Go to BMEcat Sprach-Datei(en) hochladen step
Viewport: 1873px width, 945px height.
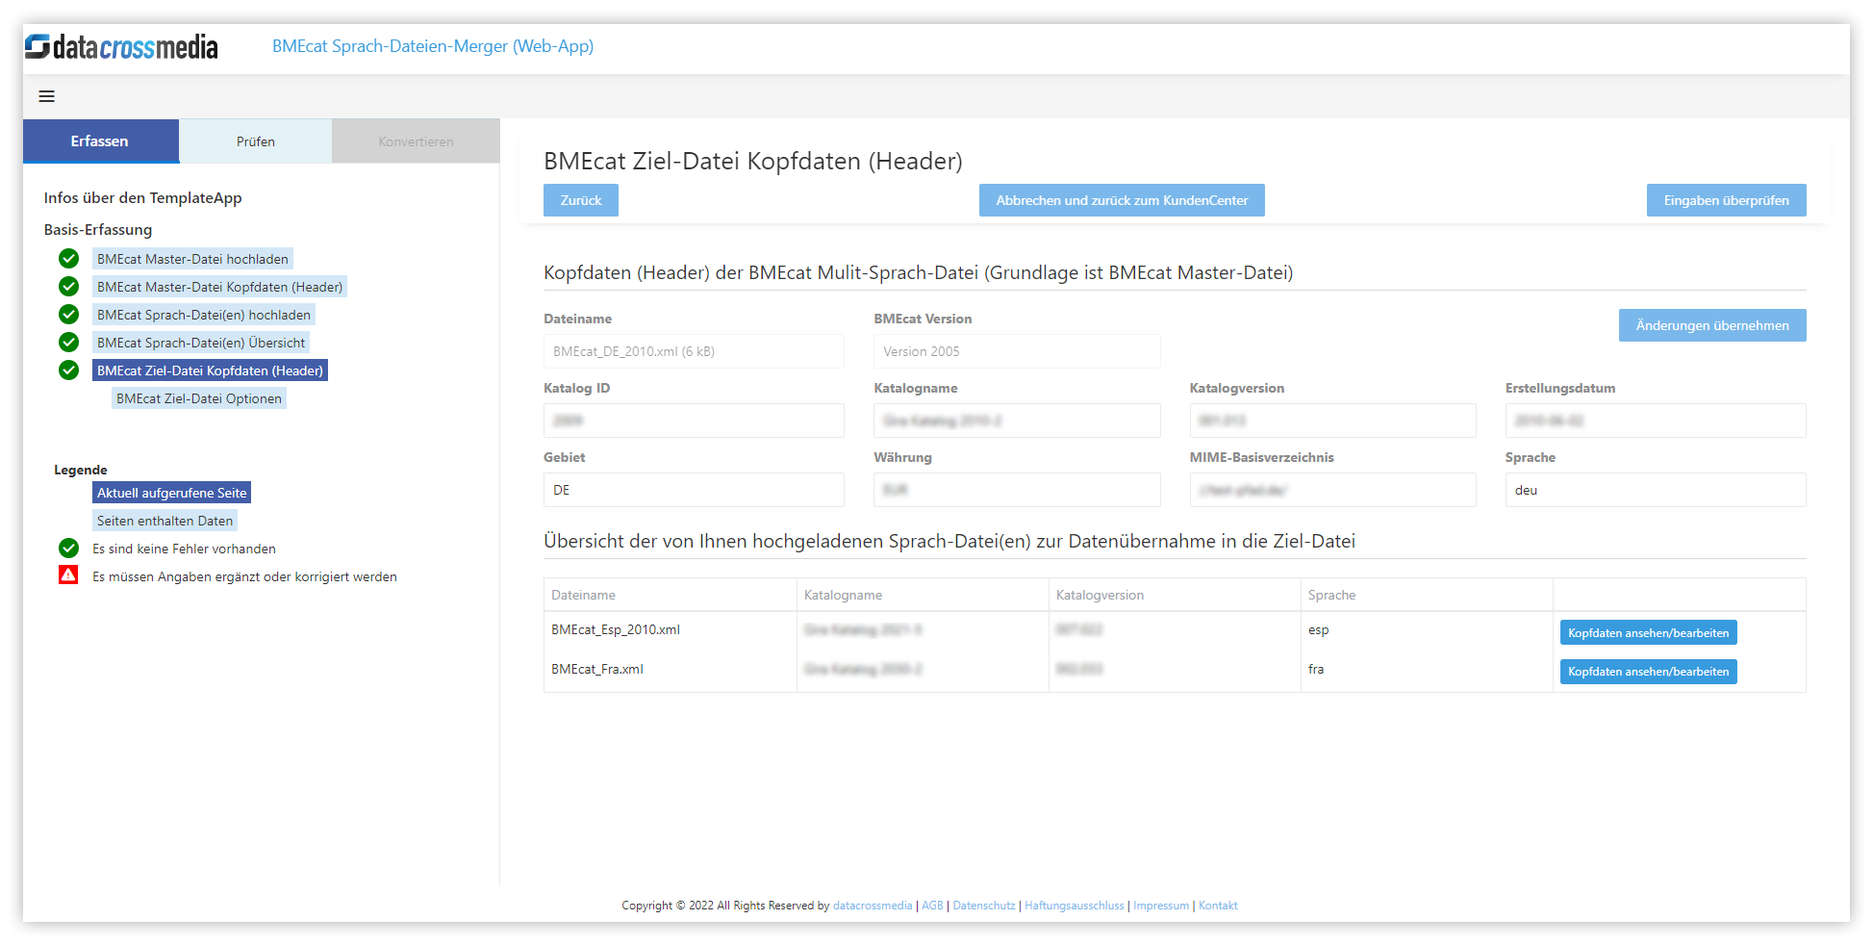[x=204, y=315]
